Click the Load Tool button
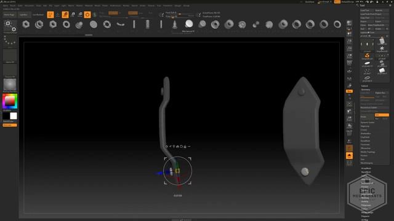394x221 pixels. (367, 10)
